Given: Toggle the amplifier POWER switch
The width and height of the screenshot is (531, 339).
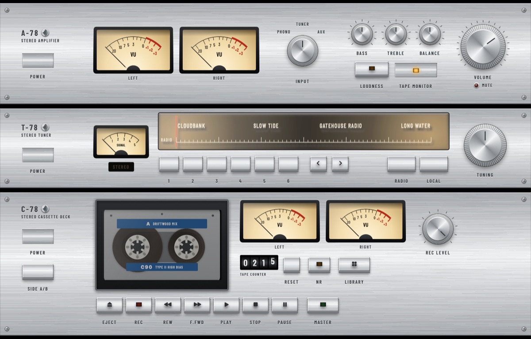Looking at the screenshot, I should tap(38, 61).
